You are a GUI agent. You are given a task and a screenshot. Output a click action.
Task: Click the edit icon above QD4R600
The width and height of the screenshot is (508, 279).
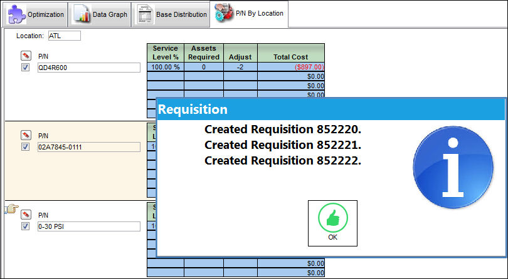click(26, 56)
